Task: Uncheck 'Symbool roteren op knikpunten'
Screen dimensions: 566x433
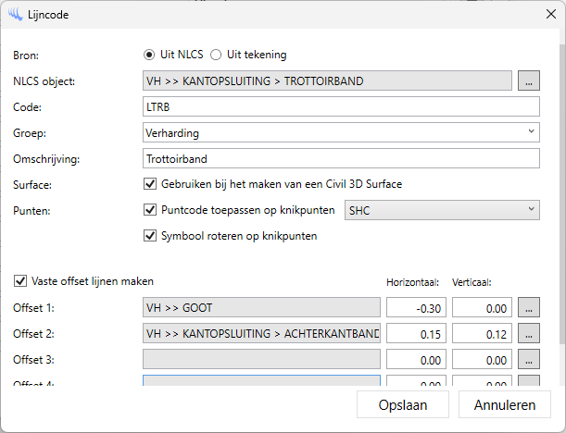Action: (152, 236)
